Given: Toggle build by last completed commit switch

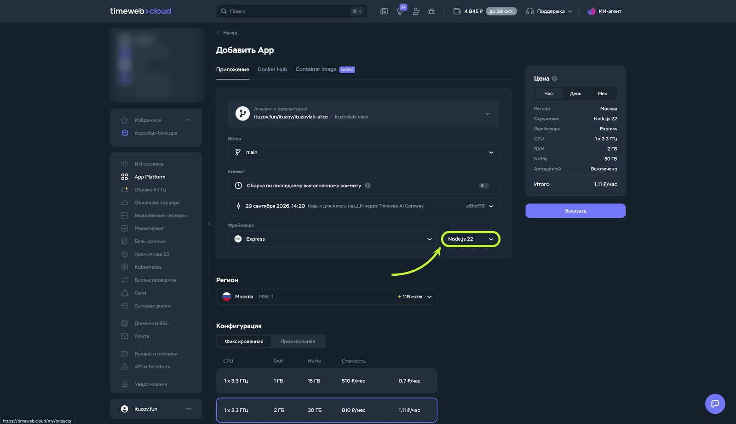Looking at the screenshot, I should pos(483,186).
